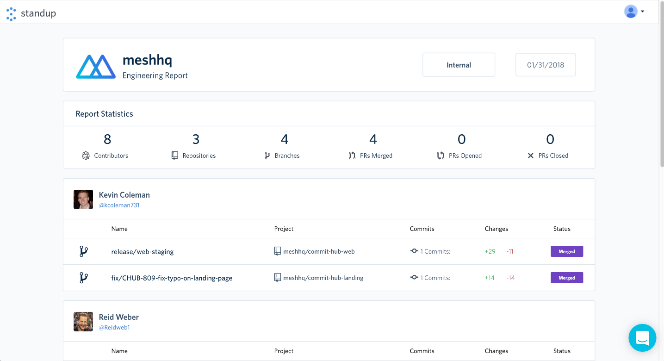Click the Repositories book icon
Screen dimensions: 664x361
(174, 156)
